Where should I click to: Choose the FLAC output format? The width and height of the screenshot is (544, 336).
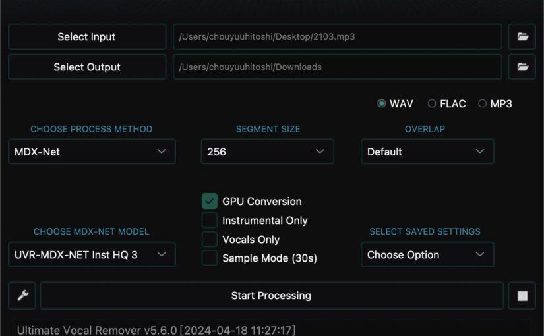point(432,103)
